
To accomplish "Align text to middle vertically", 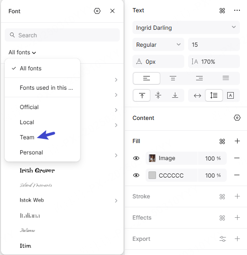I will (x=158, y=95).
